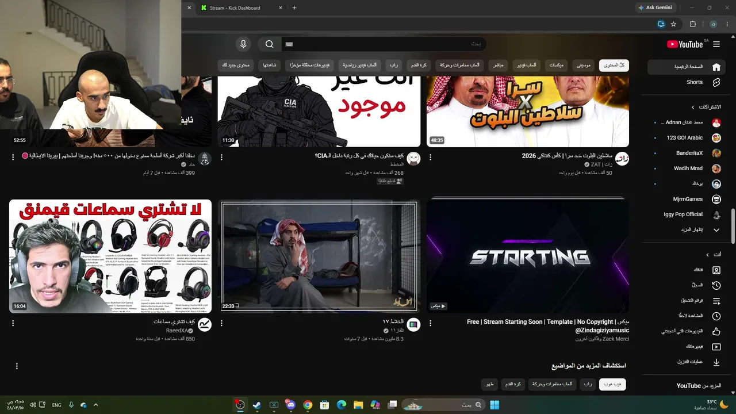Open the taskbar volume control
The width and height of the screenshot is (736, 414).
point(33,405)
